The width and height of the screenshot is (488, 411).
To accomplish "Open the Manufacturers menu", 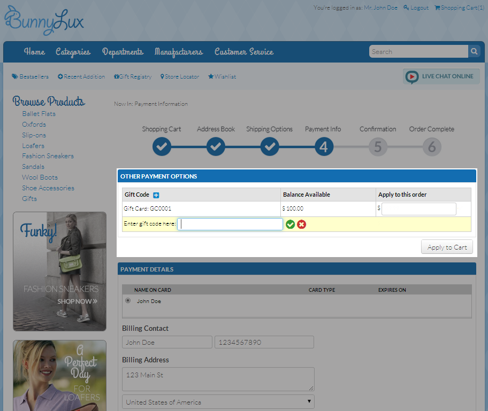I will 179,52.
